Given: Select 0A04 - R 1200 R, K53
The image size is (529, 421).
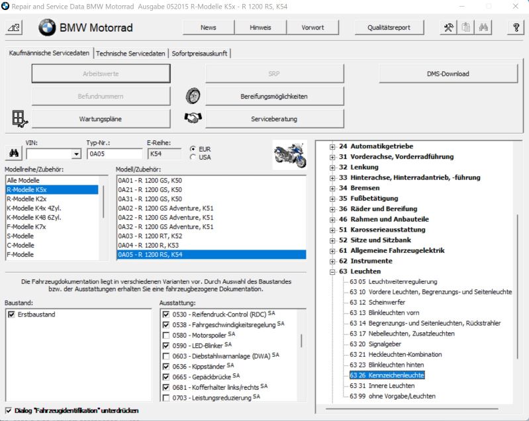Looking at the screenshot, I should tap(211, 245).
